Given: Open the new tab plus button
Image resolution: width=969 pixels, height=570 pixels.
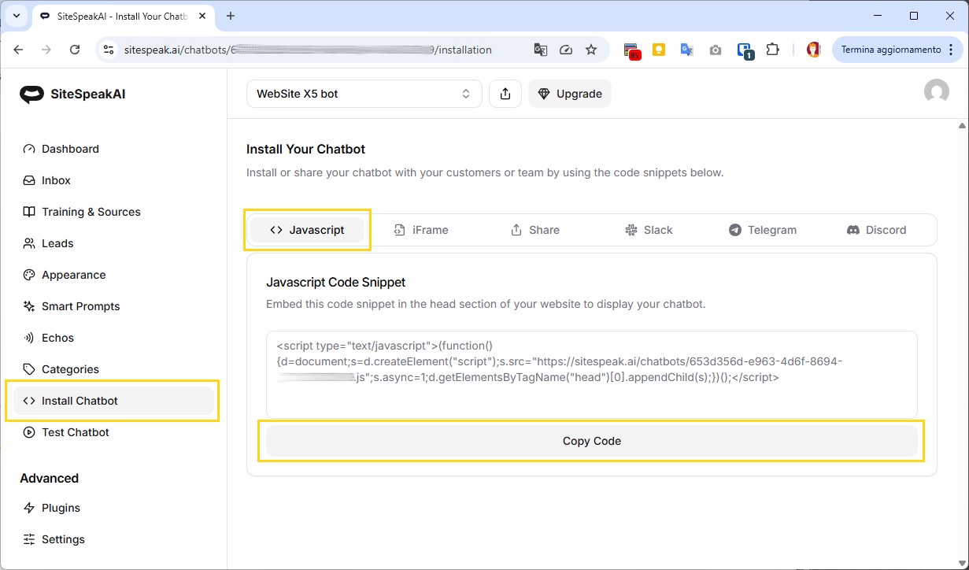Looking at the screenshot, I should tap(231, 16).
